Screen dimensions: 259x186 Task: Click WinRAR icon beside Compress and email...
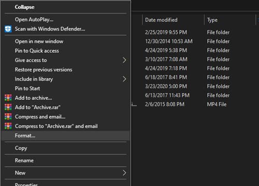click(8, 117)
